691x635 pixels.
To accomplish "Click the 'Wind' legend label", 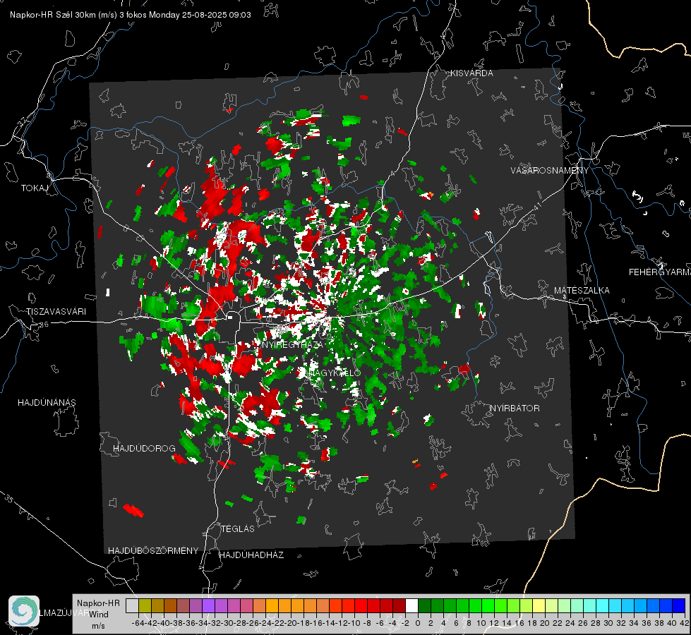I will pos(99,615).
